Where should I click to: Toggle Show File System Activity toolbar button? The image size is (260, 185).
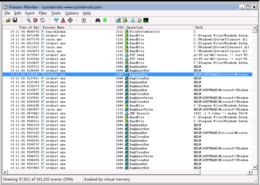point(125,20)
